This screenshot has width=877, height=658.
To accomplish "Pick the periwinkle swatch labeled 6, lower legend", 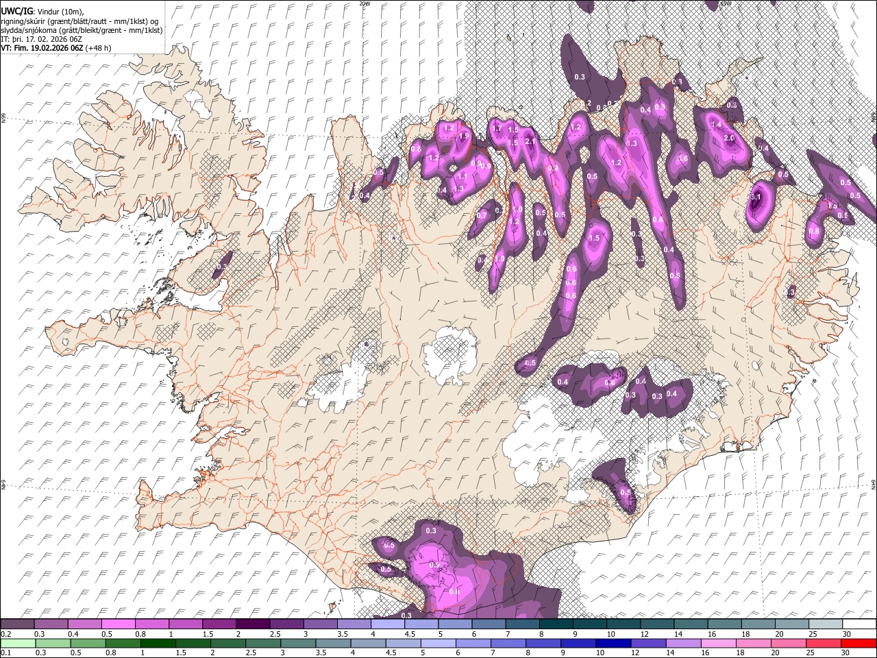I will point(473,643).
